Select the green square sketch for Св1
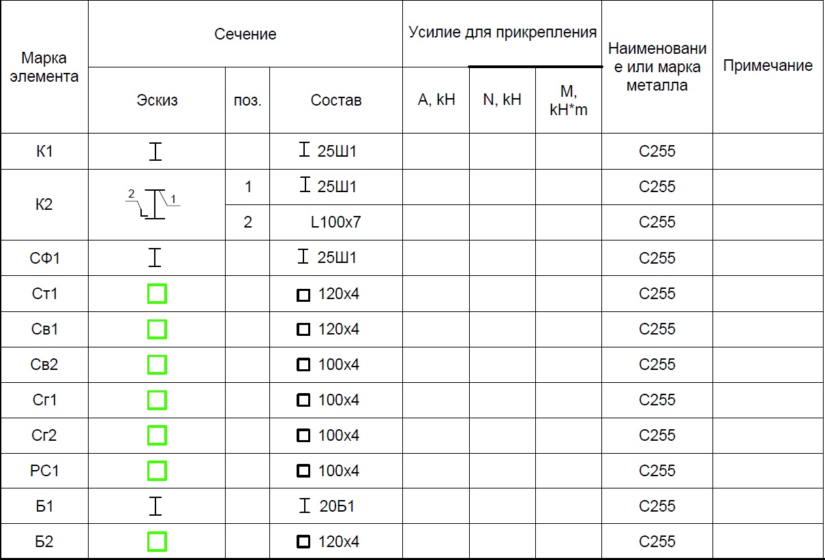This screenshot has height=560, width=825. [157, 330]
